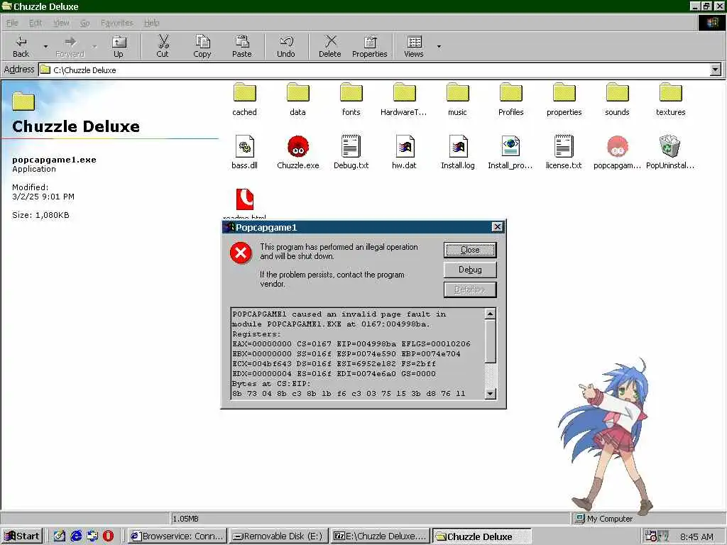Viewport: 727px width, 545px height.
Task: Open the Address bar dropdown
Action: [x=716, y=70]
